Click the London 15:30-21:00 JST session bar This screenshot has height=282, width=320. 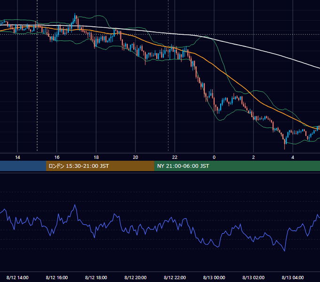click(x=100, y=166)
